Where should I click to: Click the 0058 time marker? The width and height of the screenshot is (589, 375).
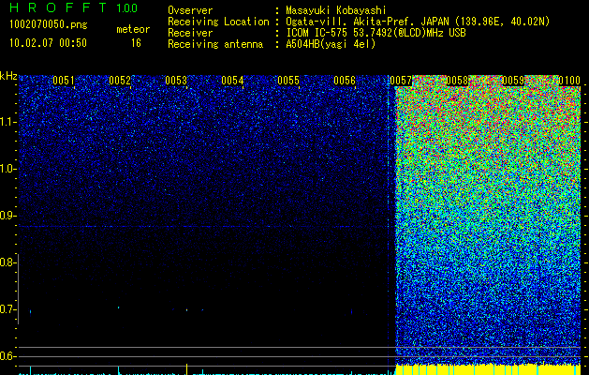(x=457, y=81)
